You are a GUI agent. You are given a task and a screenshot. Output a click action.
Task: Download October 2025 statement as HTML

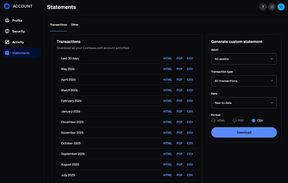click(168, 143)
